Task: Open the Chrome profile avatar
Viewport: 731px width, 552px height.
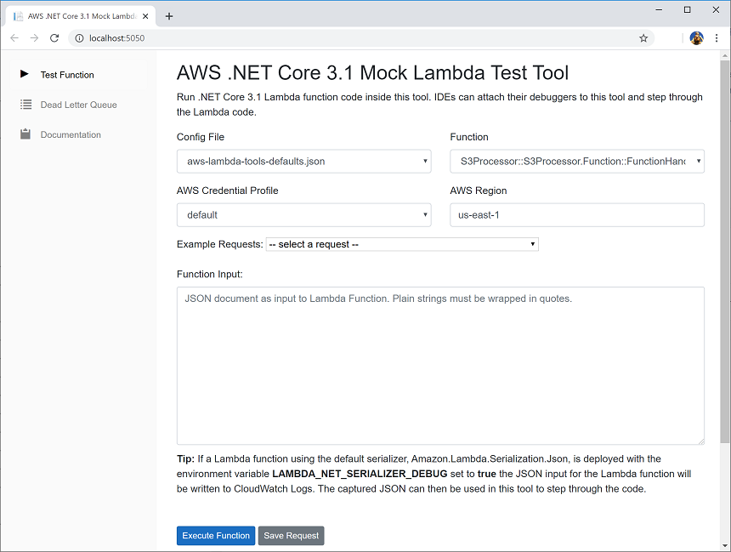Action: pos(696,37)
